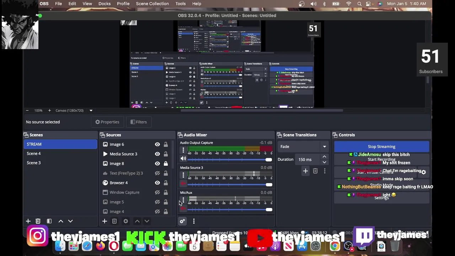Hide Image 6 source visibility
Screen dimensions: 455x256
tap(157, 144)
